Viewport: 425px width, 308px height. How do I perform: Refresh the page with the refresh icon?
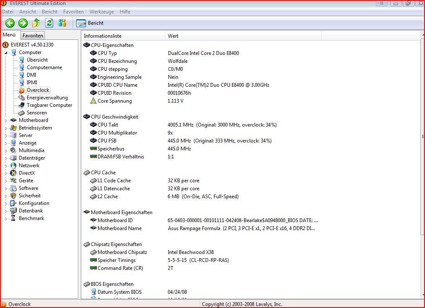pos(49,23)
